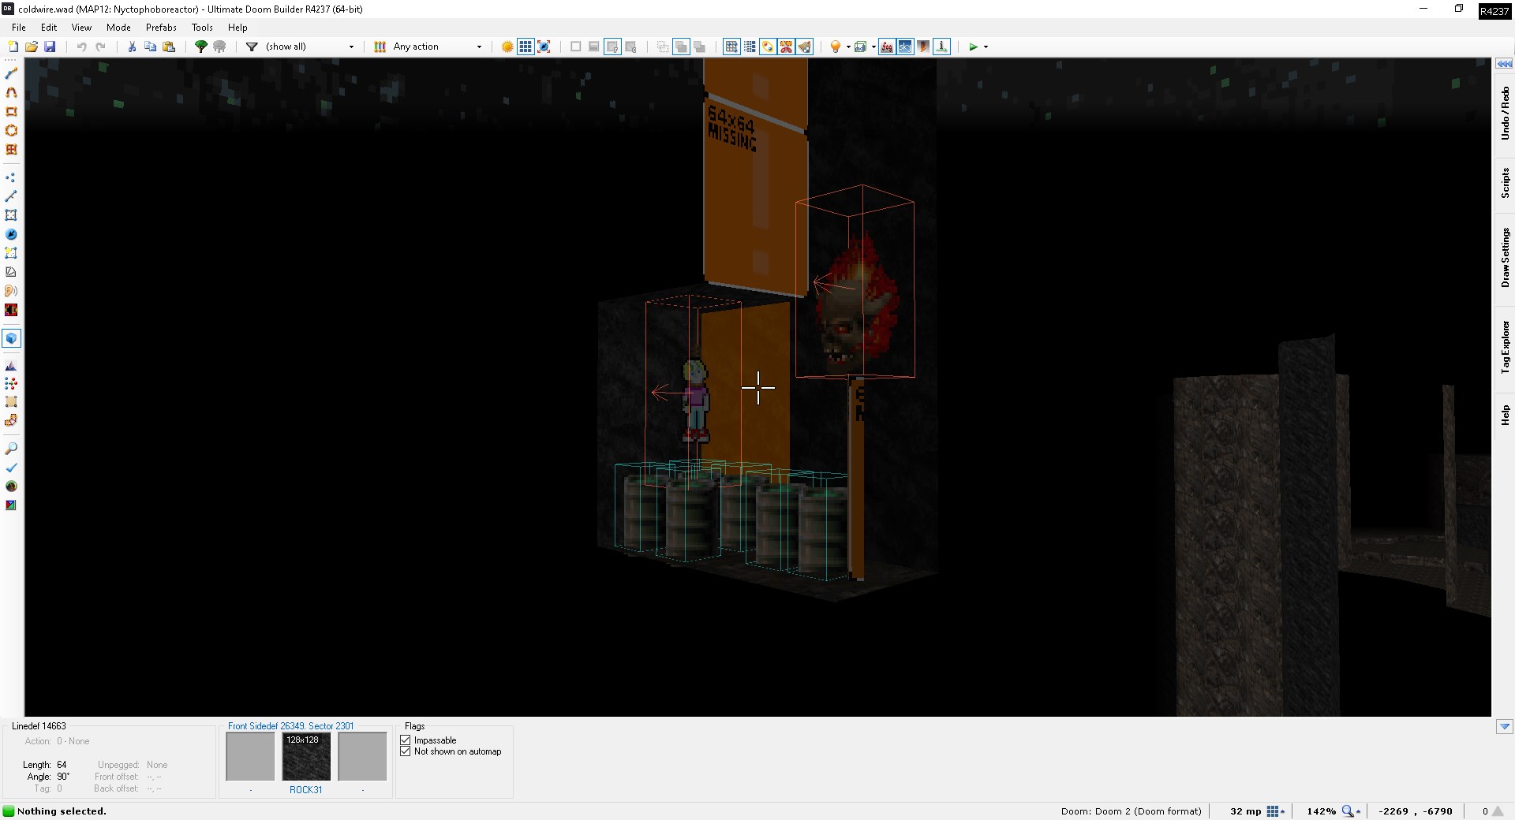Select the Draw Ellipse tool

pos(11,130)
